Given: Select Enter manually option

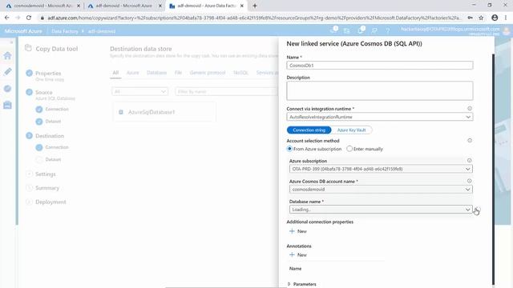Looking at the screenshot, I should (x=349, y=149).
